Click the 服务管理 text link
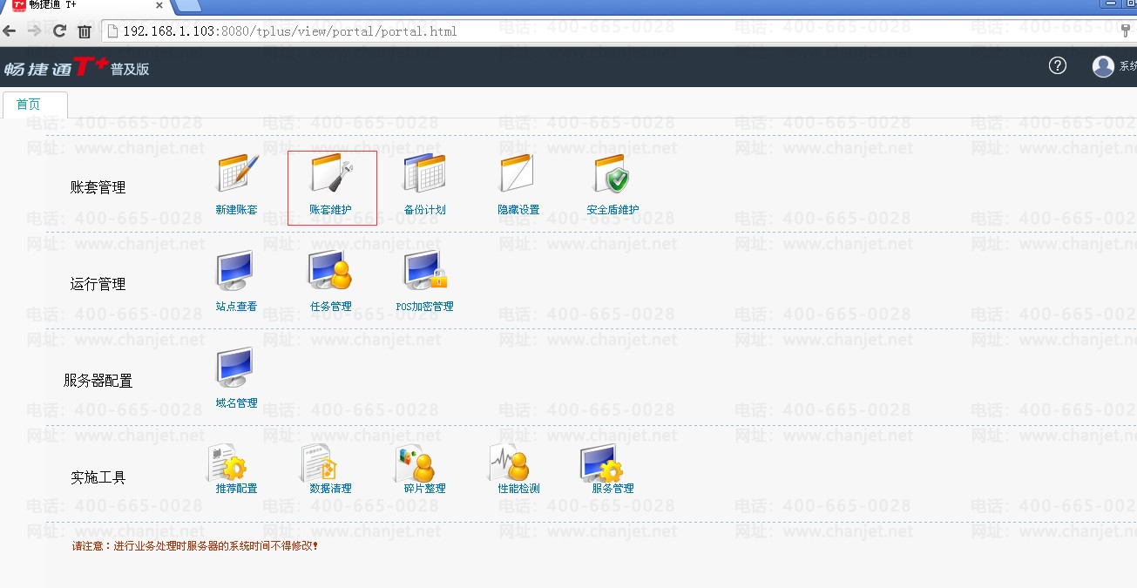This screenshot has height=588, width=1137. (613, 489)
